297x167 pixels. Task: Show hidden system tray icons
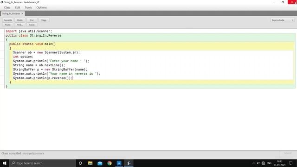254,163
